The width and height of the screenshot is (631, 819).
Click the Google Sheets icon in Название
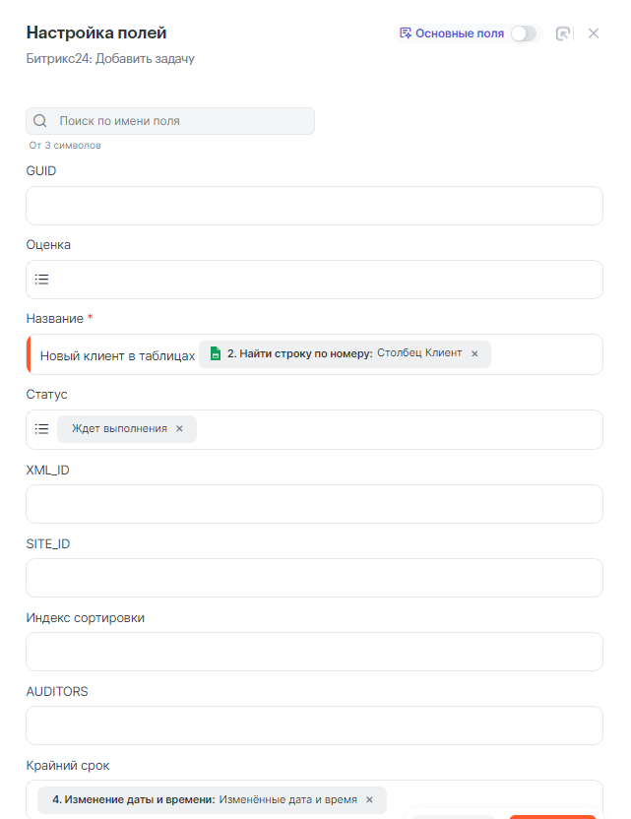[216, 353]
